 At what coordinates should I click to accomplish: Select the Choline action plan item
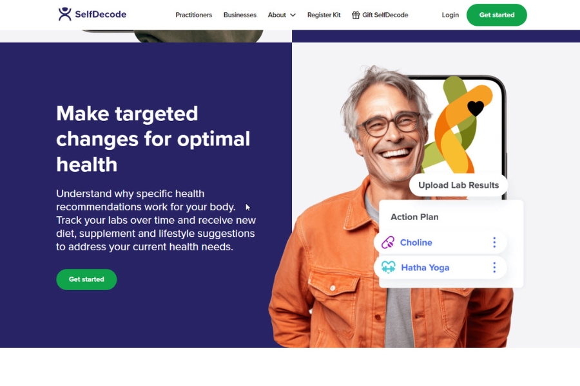440,243
